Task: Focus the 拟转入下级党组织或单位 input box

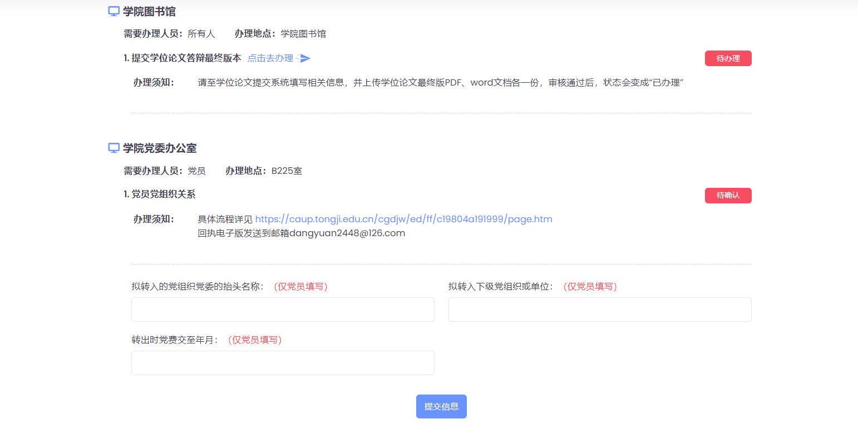Action: (600, 310)
